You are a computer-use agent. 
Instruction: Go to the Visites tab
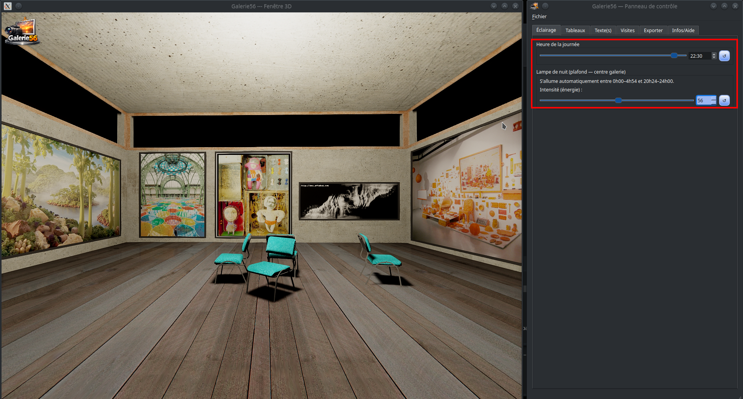coord(627,31)
